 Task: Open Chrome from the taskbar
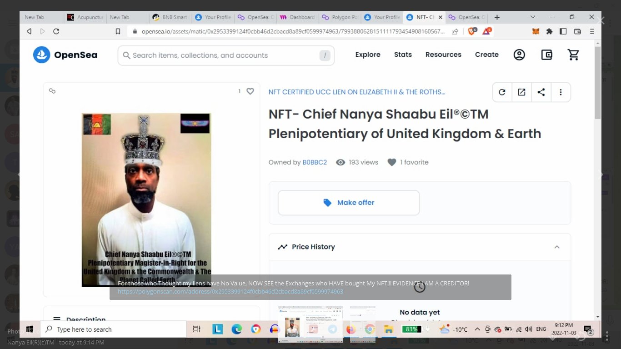pyautogui.click(x=370, y=329)
